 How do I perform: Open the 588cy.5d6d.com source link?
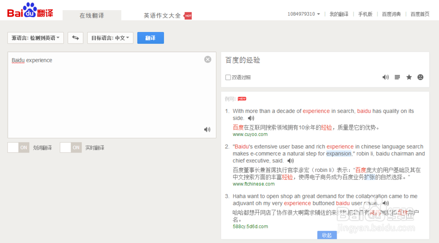pyautogui.click(x=250, y=226)
